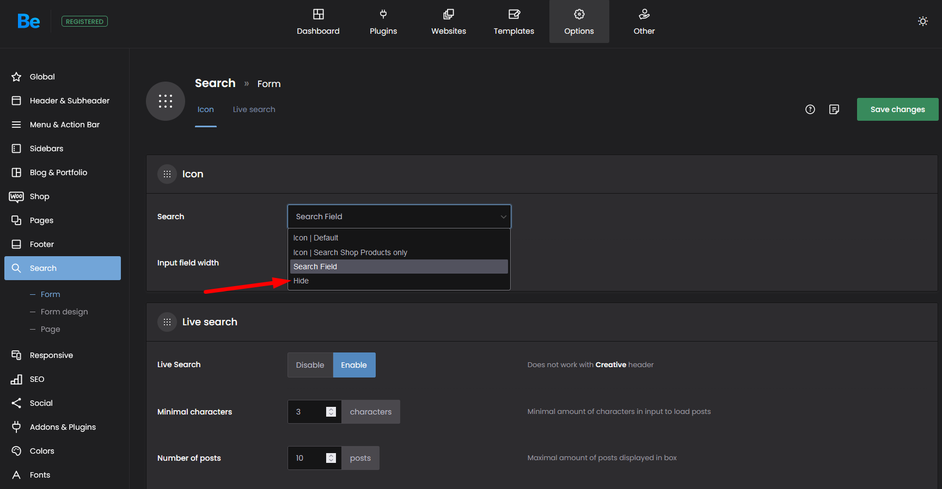Open Social settings in sidebar

63,403
